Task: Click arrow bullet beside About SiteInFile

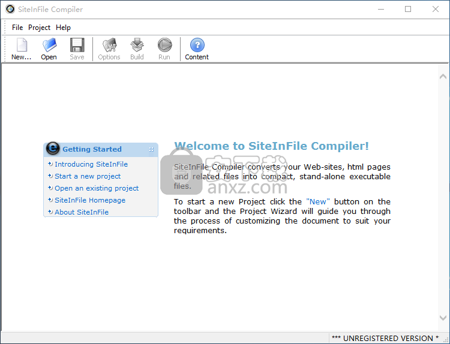Action: tap(50, 212)
